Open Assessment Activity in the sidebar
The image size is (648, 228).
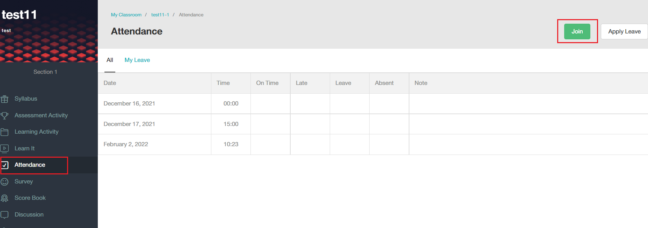coord(41,115)
